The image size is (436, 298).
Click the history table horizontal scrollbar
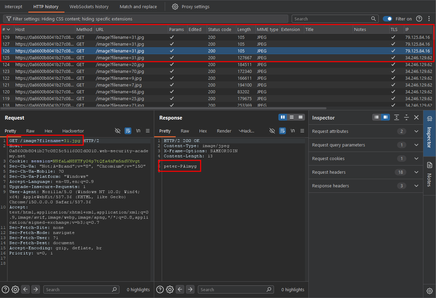(x=164, y=108)
